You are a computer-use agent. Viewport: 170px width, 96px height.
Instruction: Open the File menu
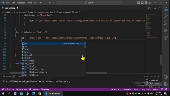(x=8, y=3)
